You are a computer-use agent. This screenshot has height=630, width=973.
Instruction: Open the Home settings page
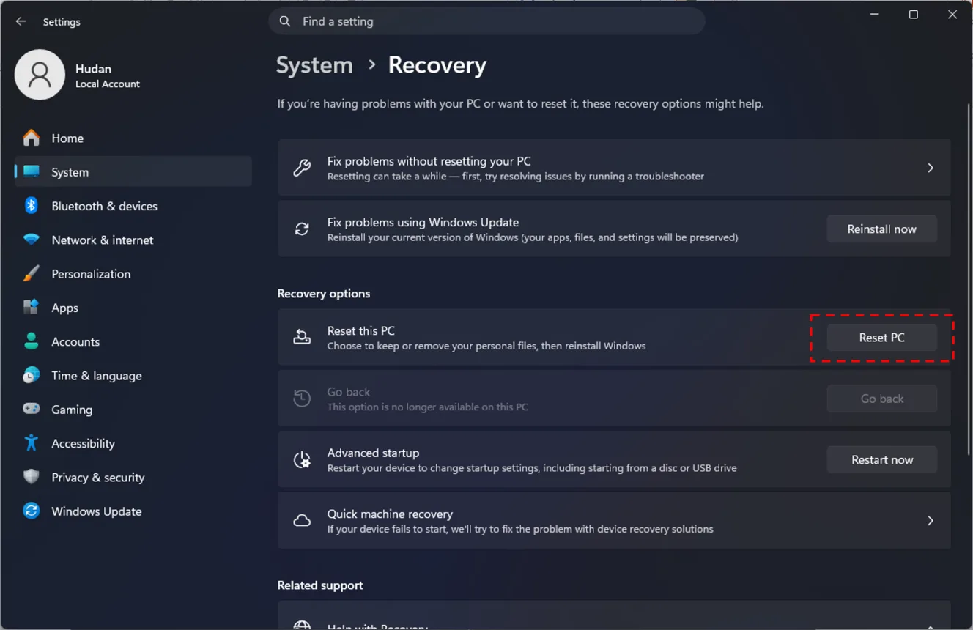point(133,138)
